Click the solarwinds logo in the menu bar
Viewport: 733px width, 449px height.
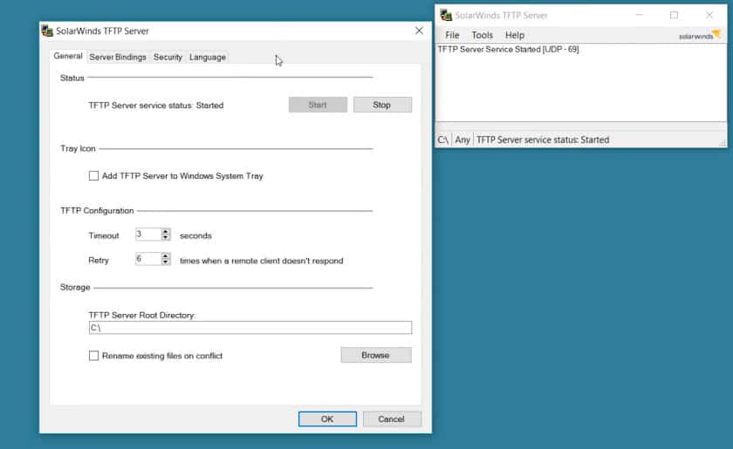[x=700, y=35]
